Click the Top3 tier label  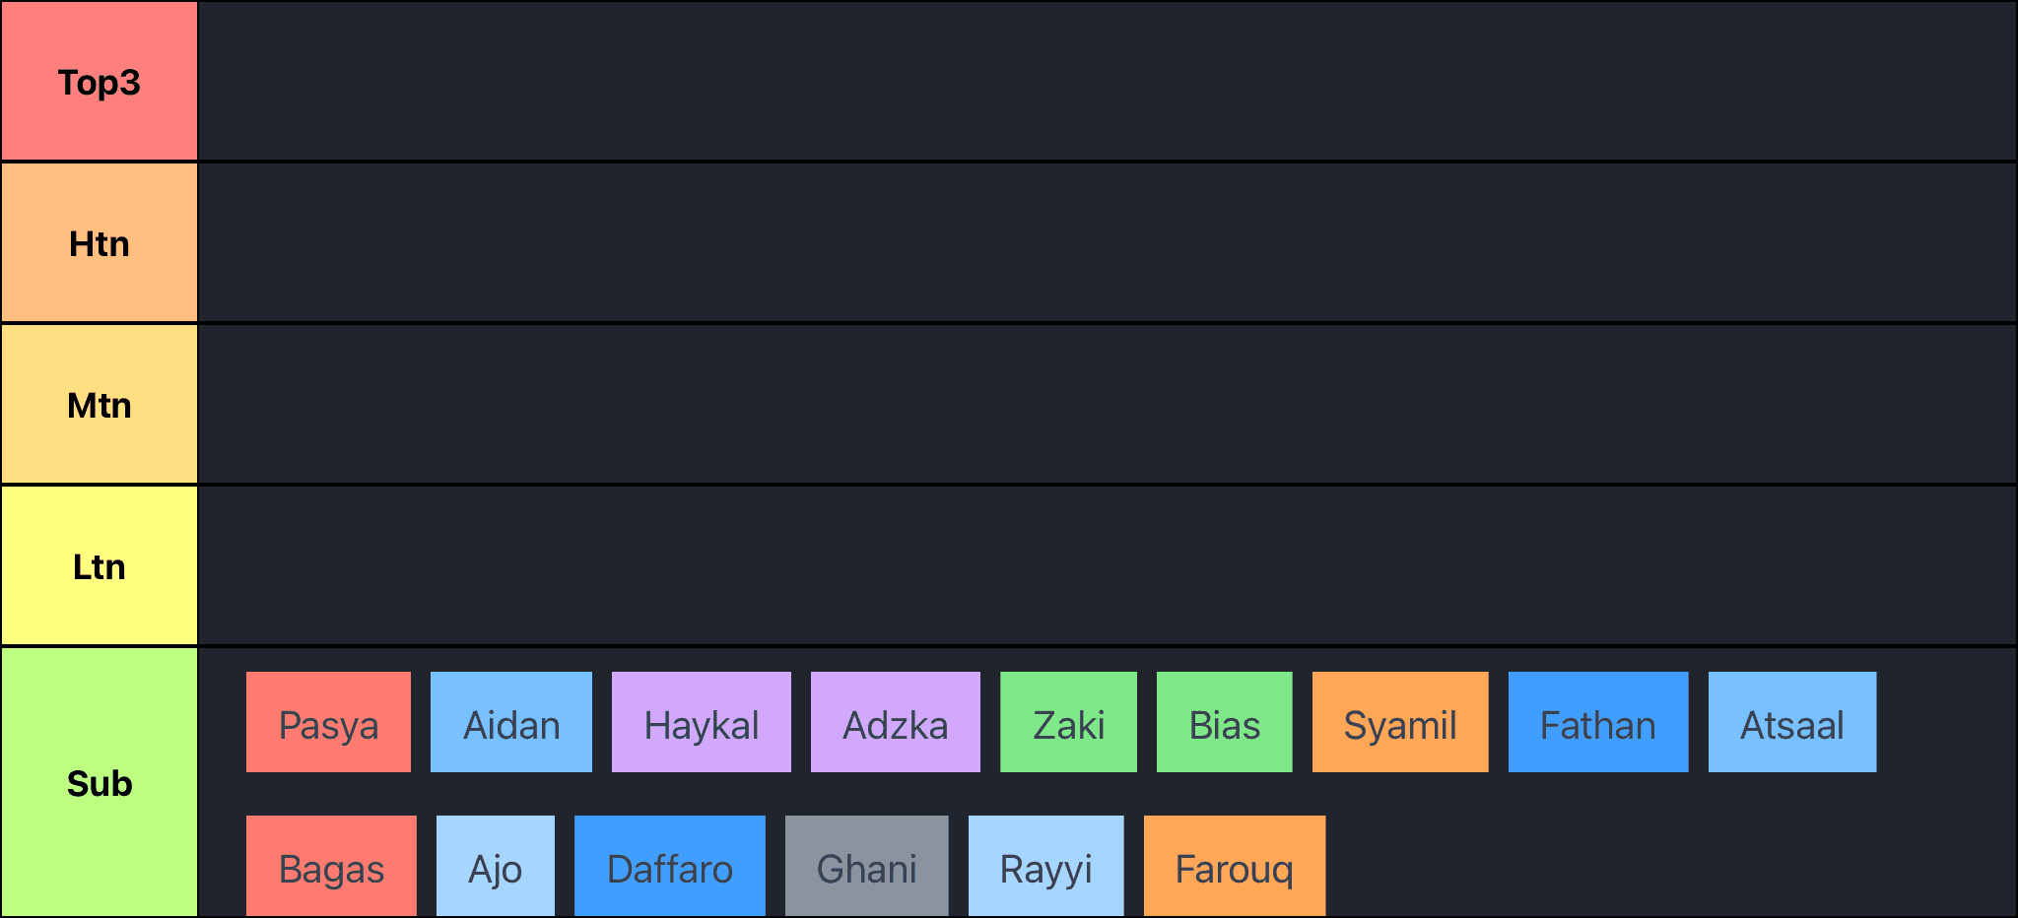point(100,82)
